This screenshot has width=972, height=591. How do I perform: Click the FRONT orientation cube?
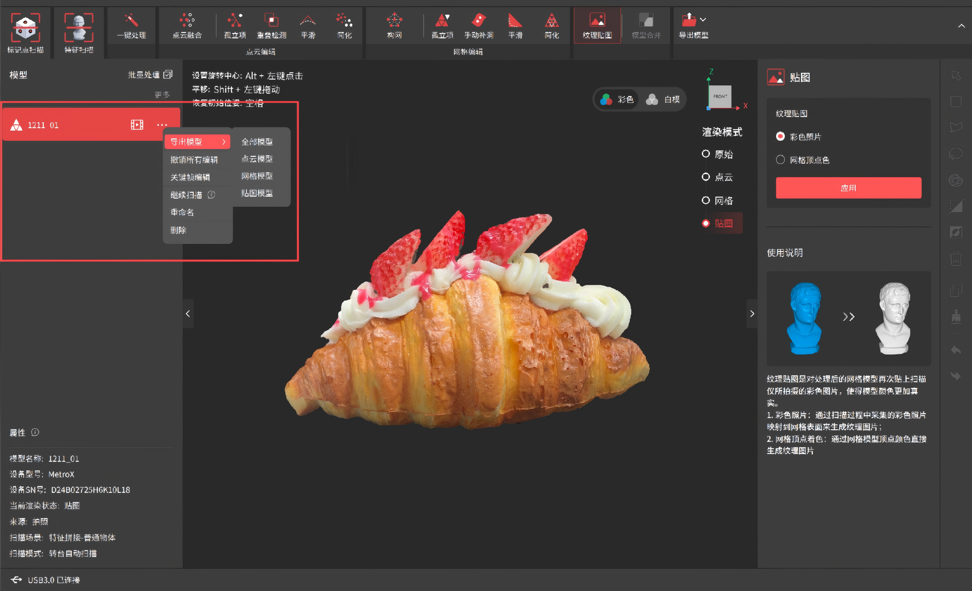click(x=720, y=96)
